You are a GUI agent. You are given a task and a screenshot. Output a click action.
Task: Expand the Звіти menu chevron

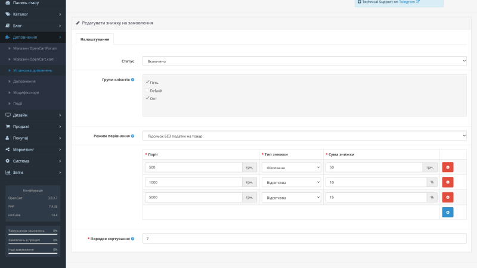pos(60,173)
